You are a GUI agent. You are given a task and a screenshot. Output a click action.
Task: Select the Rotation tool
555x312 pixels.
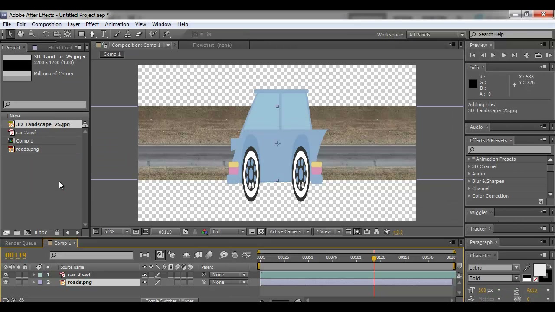46,34
